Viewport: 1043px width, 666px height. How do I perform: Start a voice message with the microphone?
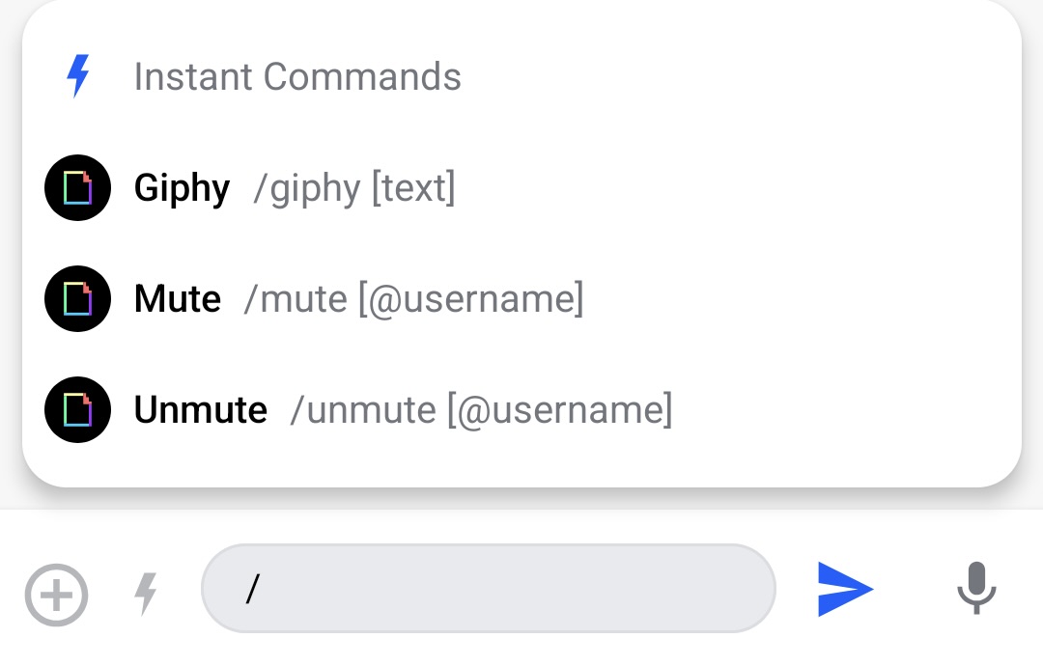click(x=977, y=589)
